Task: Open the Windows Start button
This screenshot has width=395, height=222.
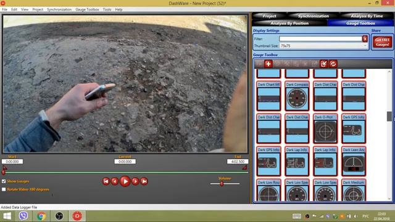Action: click(7, 216)
